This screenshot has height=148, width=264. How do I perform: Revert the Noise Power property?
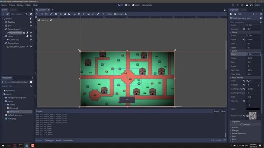[x=244, y=39]
